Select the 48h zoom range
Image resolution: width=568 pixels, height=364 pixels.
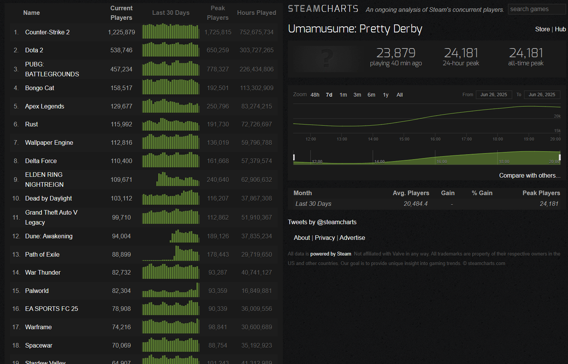[315, 95]
